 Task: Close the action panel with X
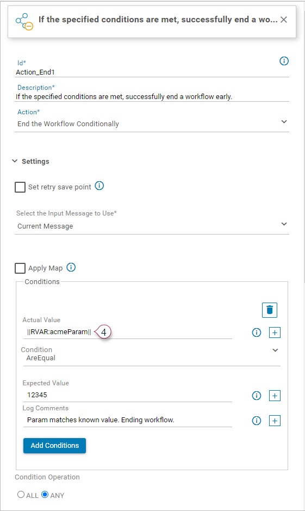284,20
